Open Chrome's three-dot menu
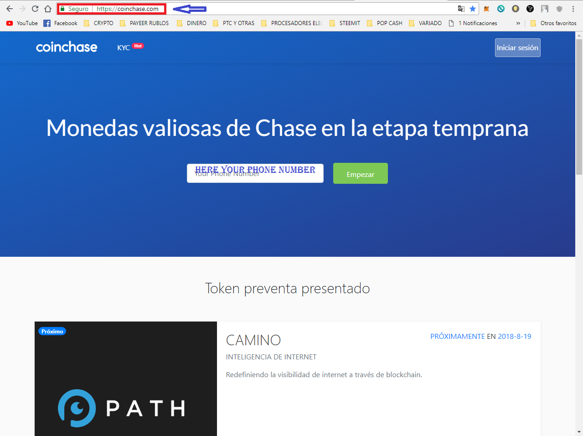 (x=573, y=9)
